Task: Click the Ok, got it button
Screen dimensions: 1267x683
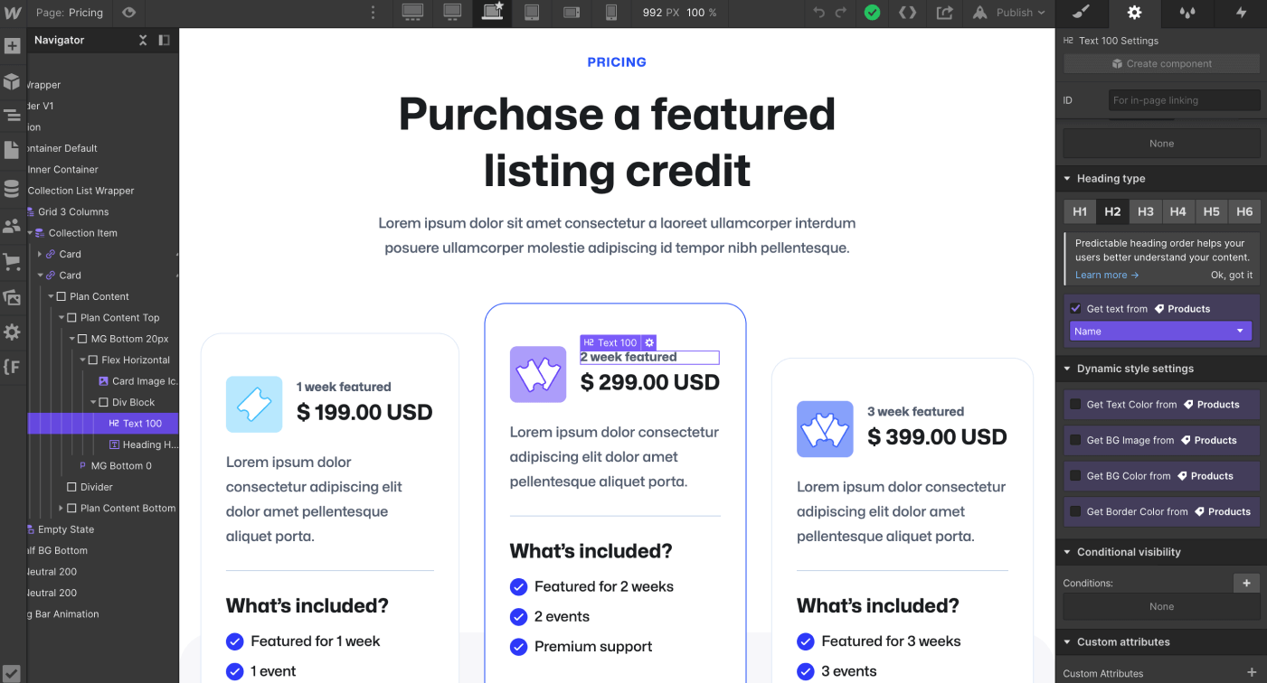Action: click(1231, 275)
